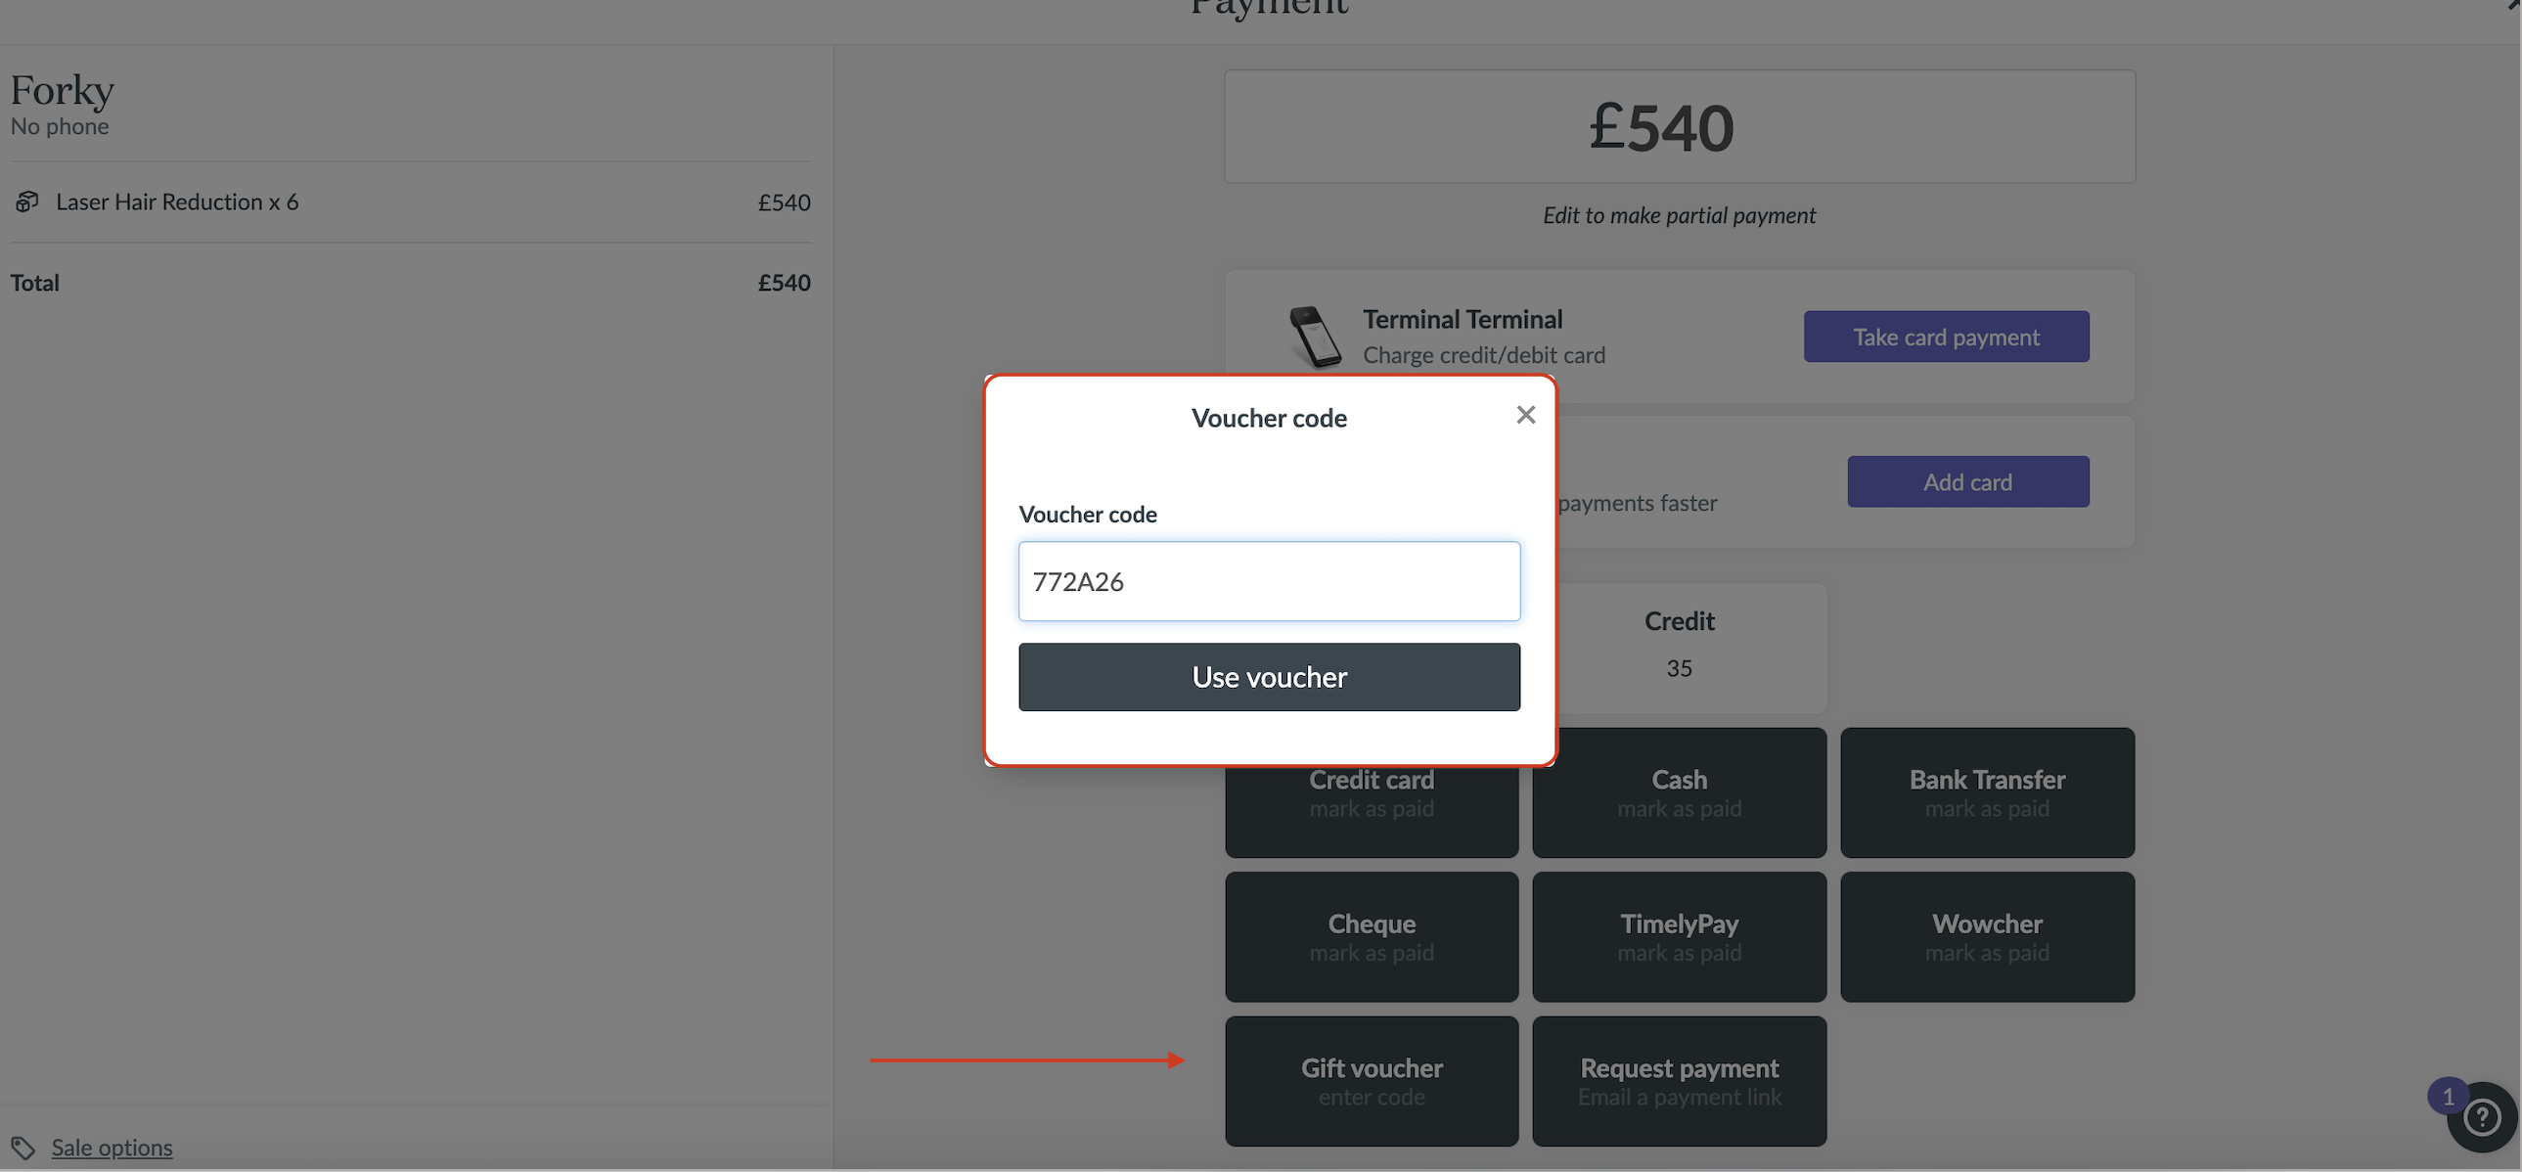Select the Credit 35 balance tile
This screenshot has height=1172, width=2522.
click(1679, 649)
